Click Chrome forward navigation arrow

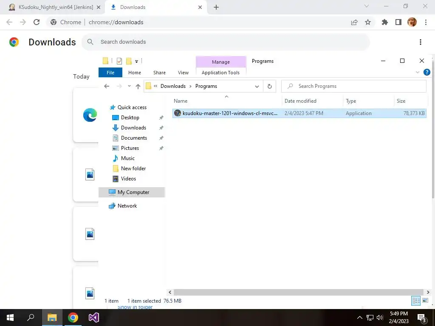click(23, 22)
